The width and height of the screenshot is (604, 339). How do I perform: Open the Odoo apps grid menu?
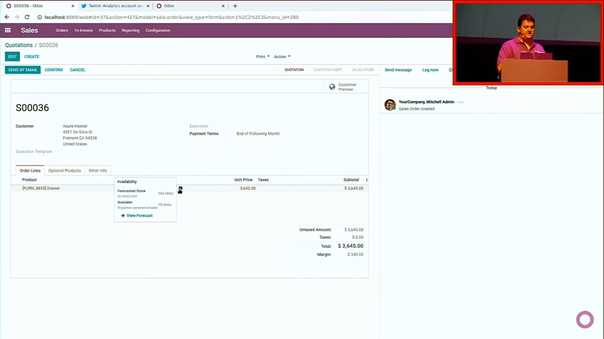(8, 30)
